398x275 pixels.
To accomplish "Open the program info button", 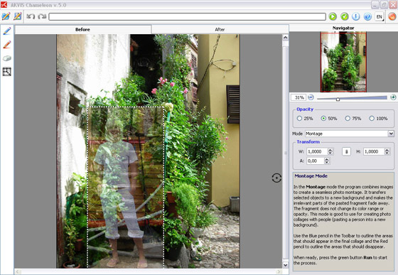I will tap(356, 17).
